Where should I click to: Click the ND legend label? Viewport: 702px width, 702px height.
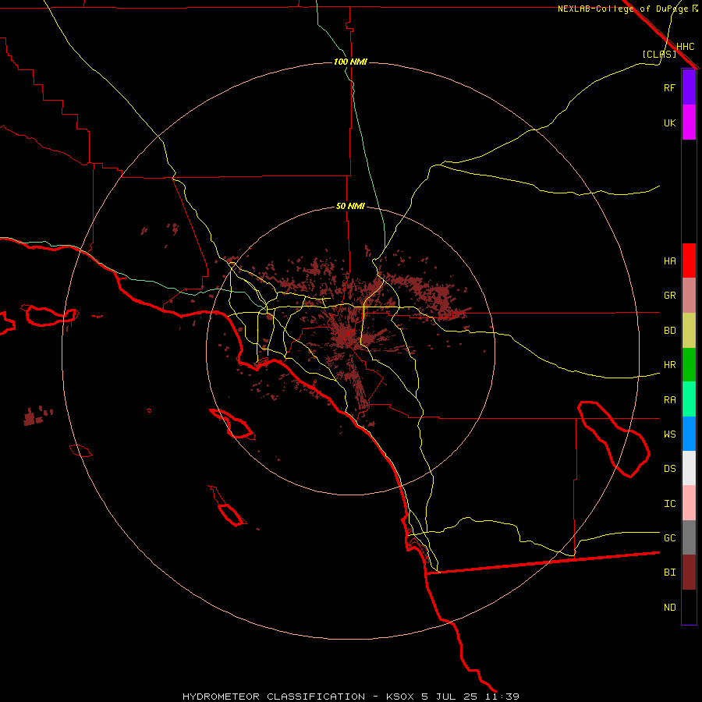click(669, 608)
